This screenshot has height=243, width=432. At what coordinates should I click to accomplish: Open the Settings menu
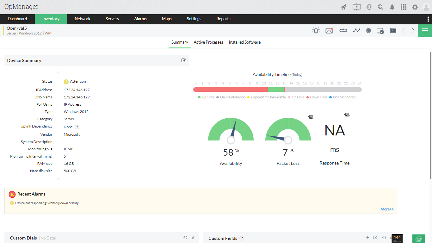(194, 19)
